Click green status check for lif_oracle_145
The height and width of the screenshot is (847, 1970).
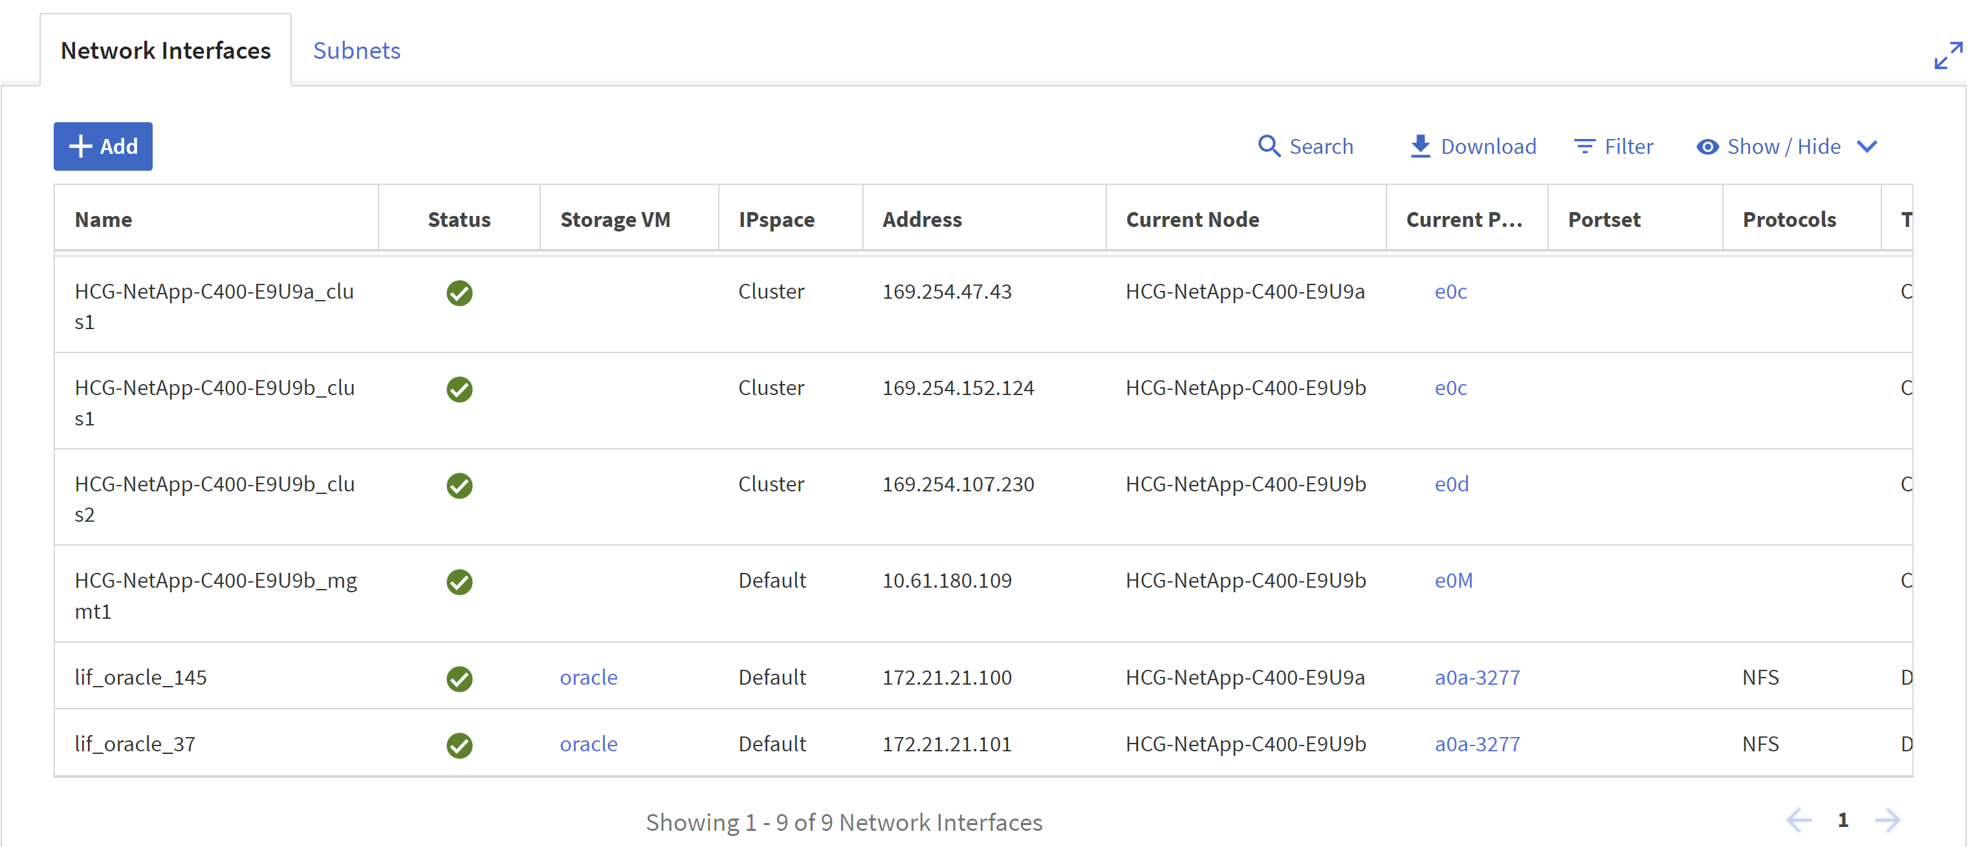(459, 678)
